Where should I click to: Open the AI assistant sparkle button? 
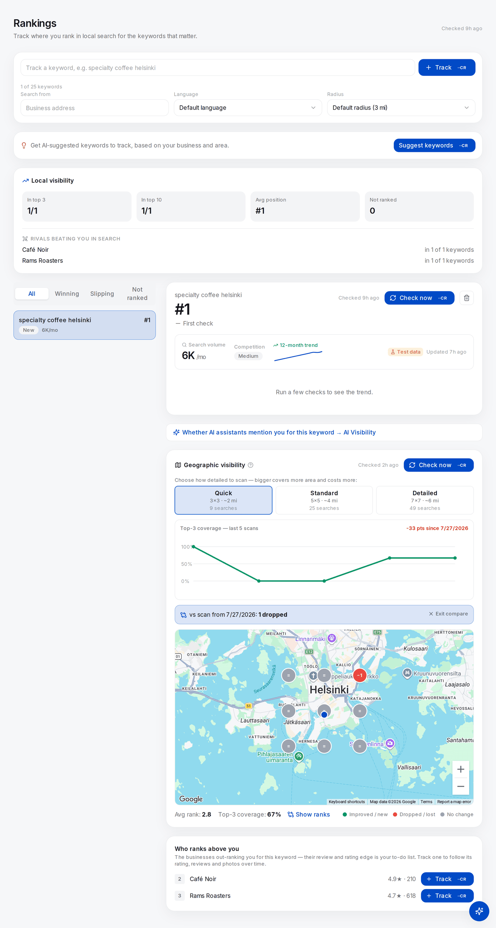(479, 911)
